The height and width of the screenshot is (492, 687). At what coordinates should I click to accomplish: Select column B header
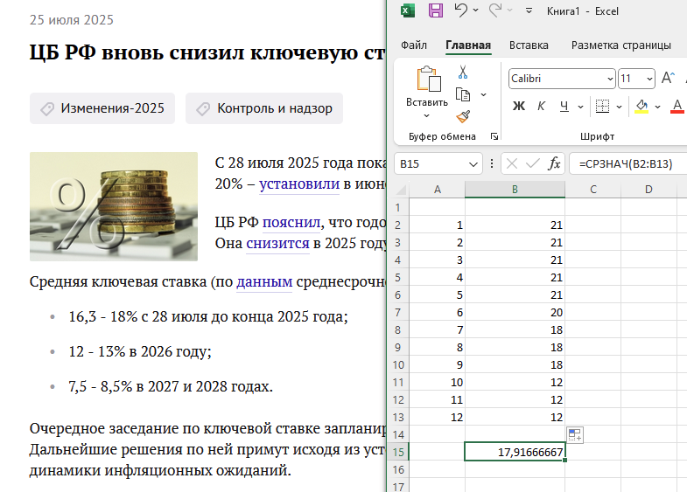coord(515,190)
